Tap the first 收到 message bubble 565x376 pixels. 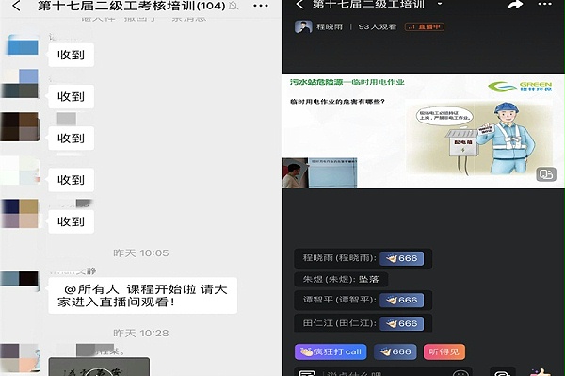[71, 55]
